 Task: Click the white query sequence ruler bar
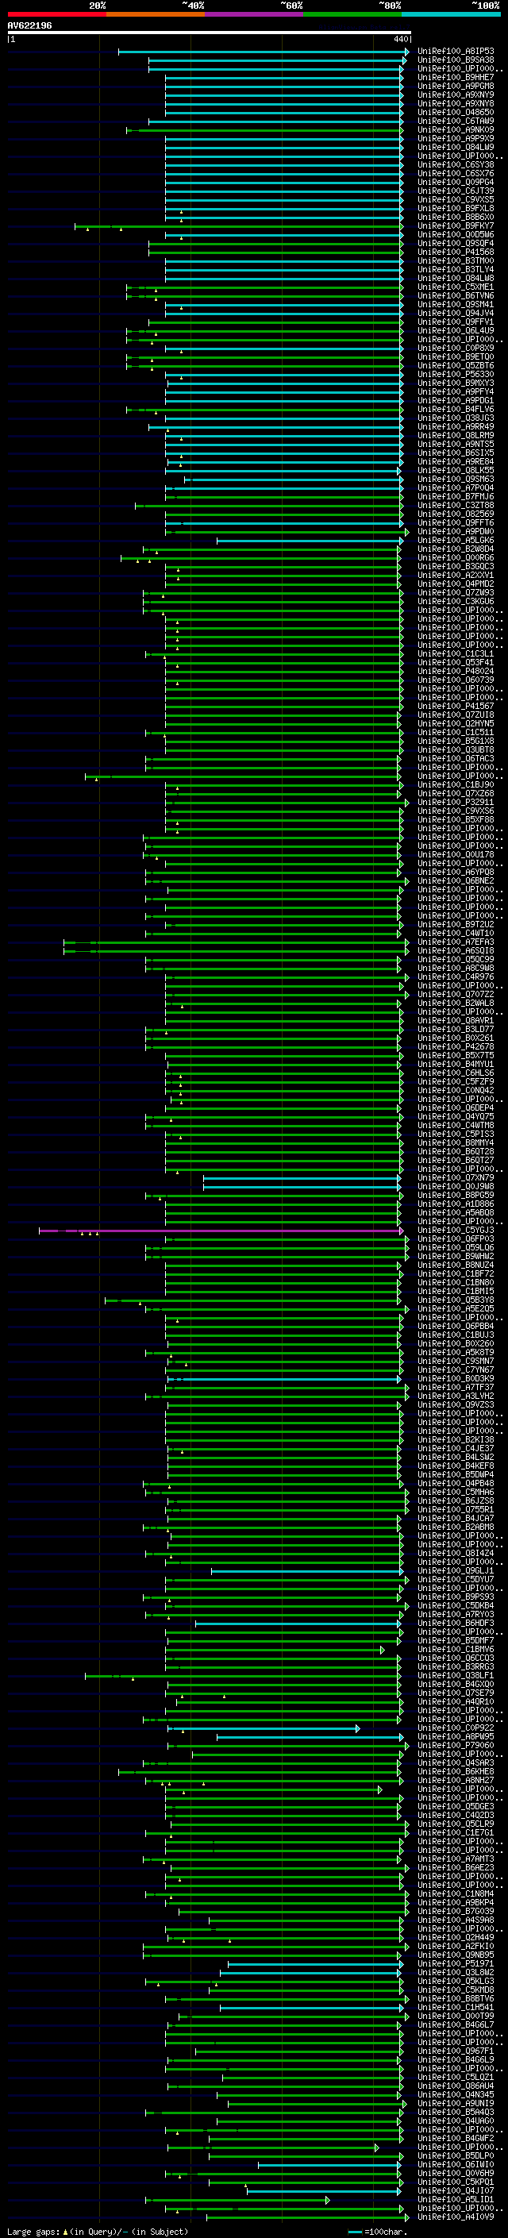click(x=210, y=33)
